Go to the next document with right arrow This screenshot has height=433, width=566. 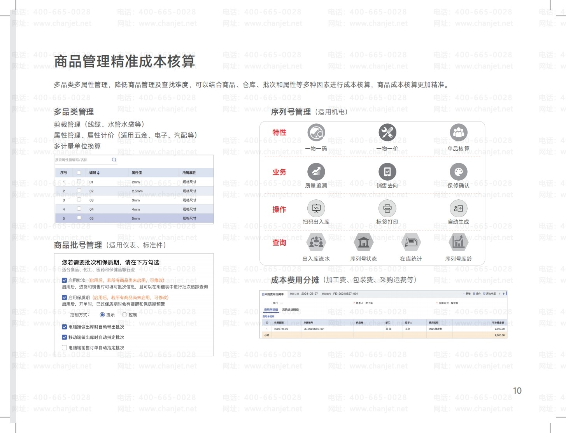pyautogui.click(x=504, y=294)
